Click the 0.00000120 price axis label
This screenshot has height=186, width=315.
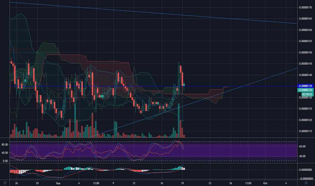point(305,120)
